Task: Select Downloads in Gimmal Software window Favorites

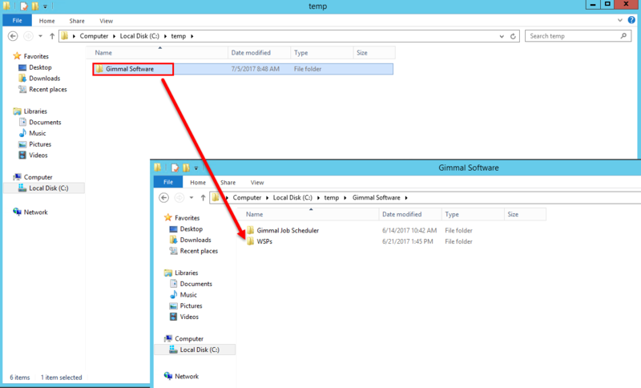Action: coord(195,240)
